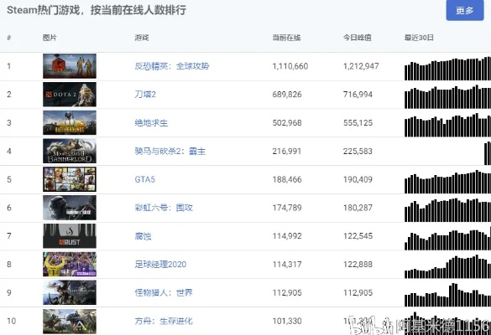Click the 图片 column header
The width and height of the screenshot is (491, 335).
pos(50,38)
